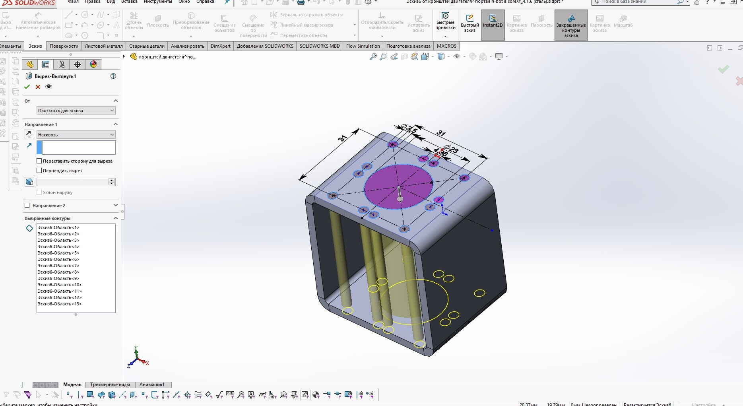The image size is (743, 406).
Task: Switch to the 'Листовой металл' ribbon tab
Action: 104,46
